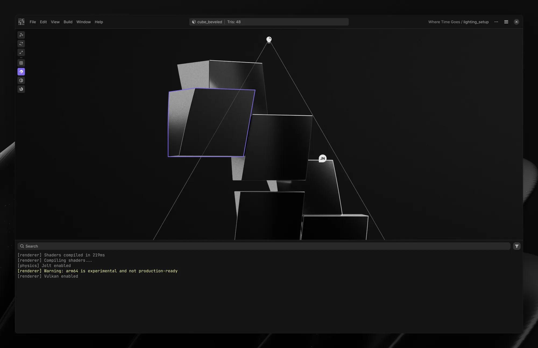This screenshot has height=348, width=538.
Task: Click the cube_beveled object name
Action: tap(210, 22)
